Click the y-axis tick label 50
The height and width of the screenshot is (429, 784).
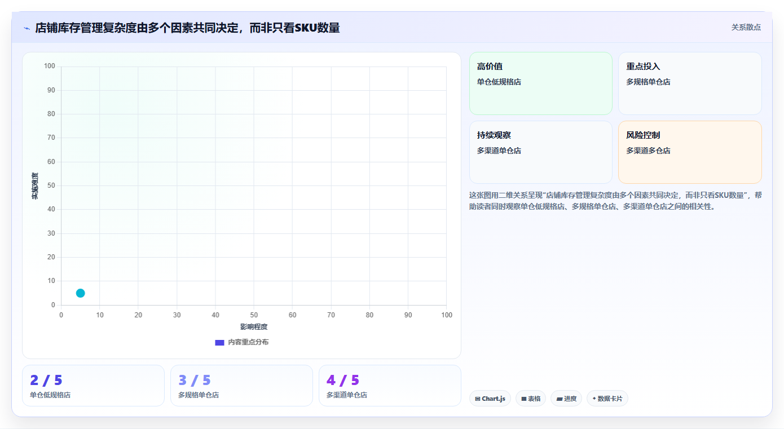(x=51, y=185)
